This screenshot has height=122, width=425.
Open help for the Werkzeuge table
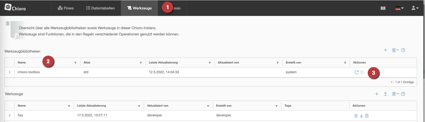tap(403, 94)
